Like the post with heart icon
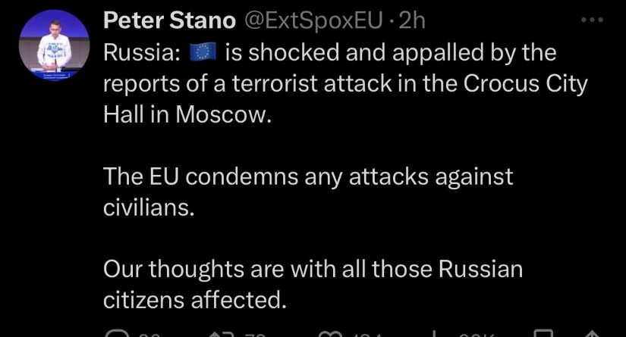The width and height of the screenshot is (626, 337). (x=330, y=333)
